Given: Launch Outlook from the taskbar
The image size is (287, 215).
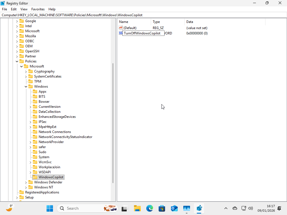Looking at the screenshot, I should point(174,208).
